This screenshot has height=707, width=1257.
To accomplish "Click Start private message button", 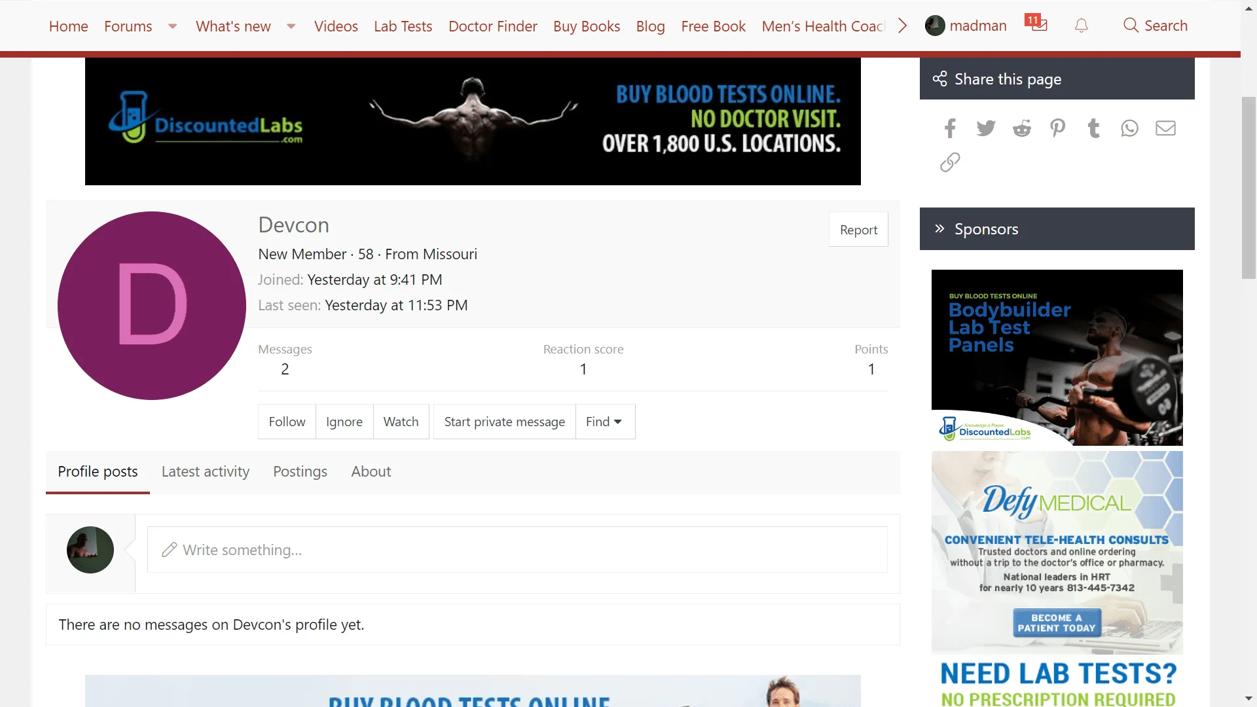I will pos(504,422).
